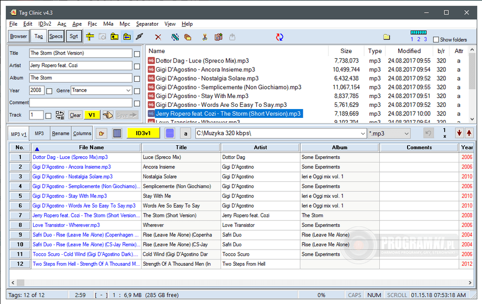Click the yellow folder with picture icon
This screenshot has width=482, height=304.
(114, 37)
